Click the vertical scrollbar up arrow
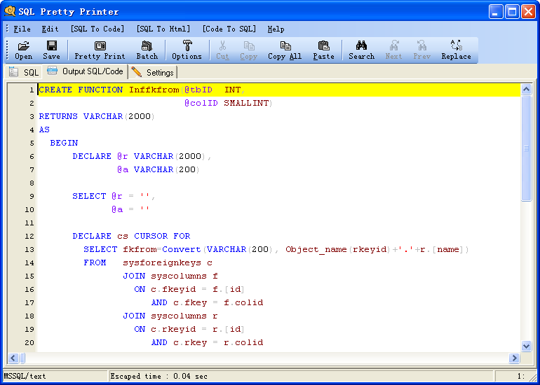The height and width of the screenshot is (385, 540). point(526,90)
